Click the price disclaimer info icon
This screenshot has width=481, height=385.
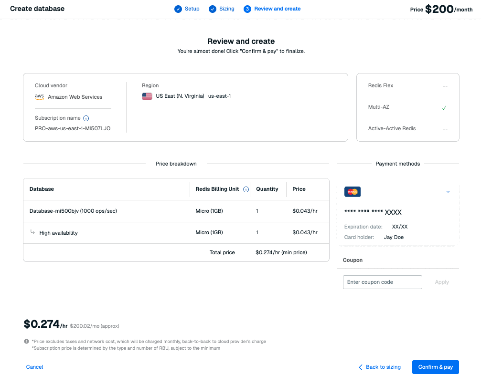[x=26, y=342]
